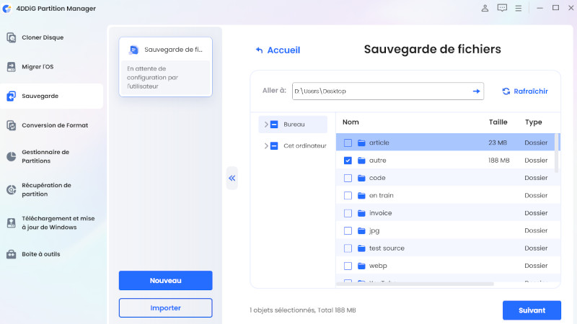Select the Conversion de Format icon
This screenshot has height=324, width=577.
pyautogui.click(x=12, y=125)
